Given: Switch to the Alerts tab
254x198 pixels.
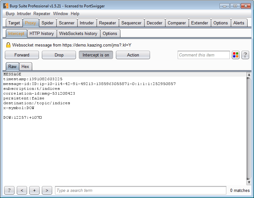Looking at the screenshot, I should (239, 23).
